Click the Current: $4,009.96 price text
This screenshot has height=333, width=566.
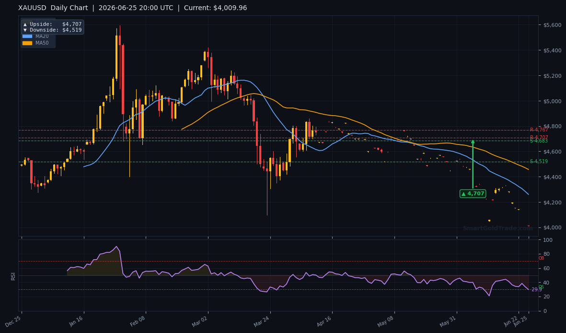click(x=216, y=8)
